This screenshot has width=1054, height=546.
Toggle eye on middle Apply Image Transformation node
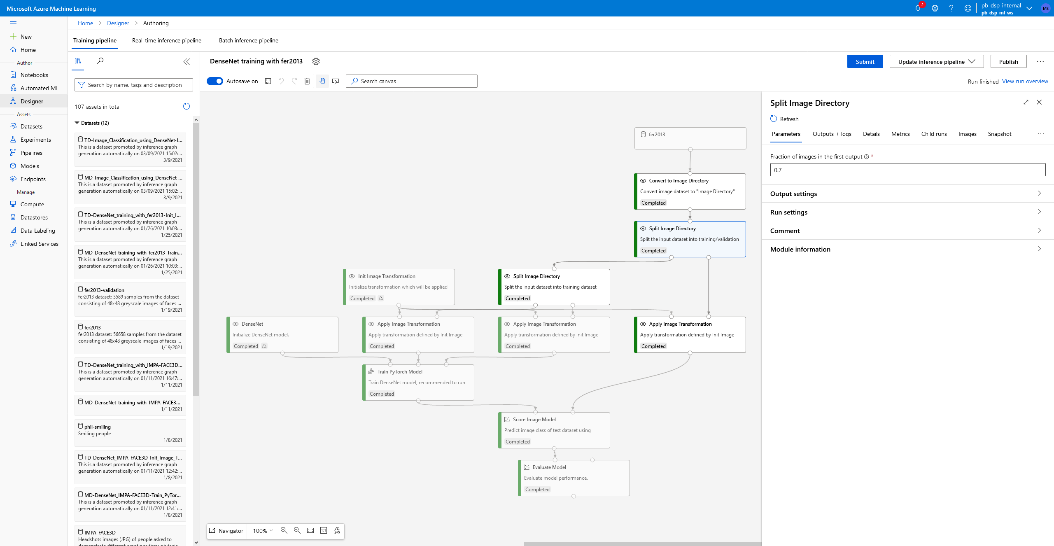507,324
